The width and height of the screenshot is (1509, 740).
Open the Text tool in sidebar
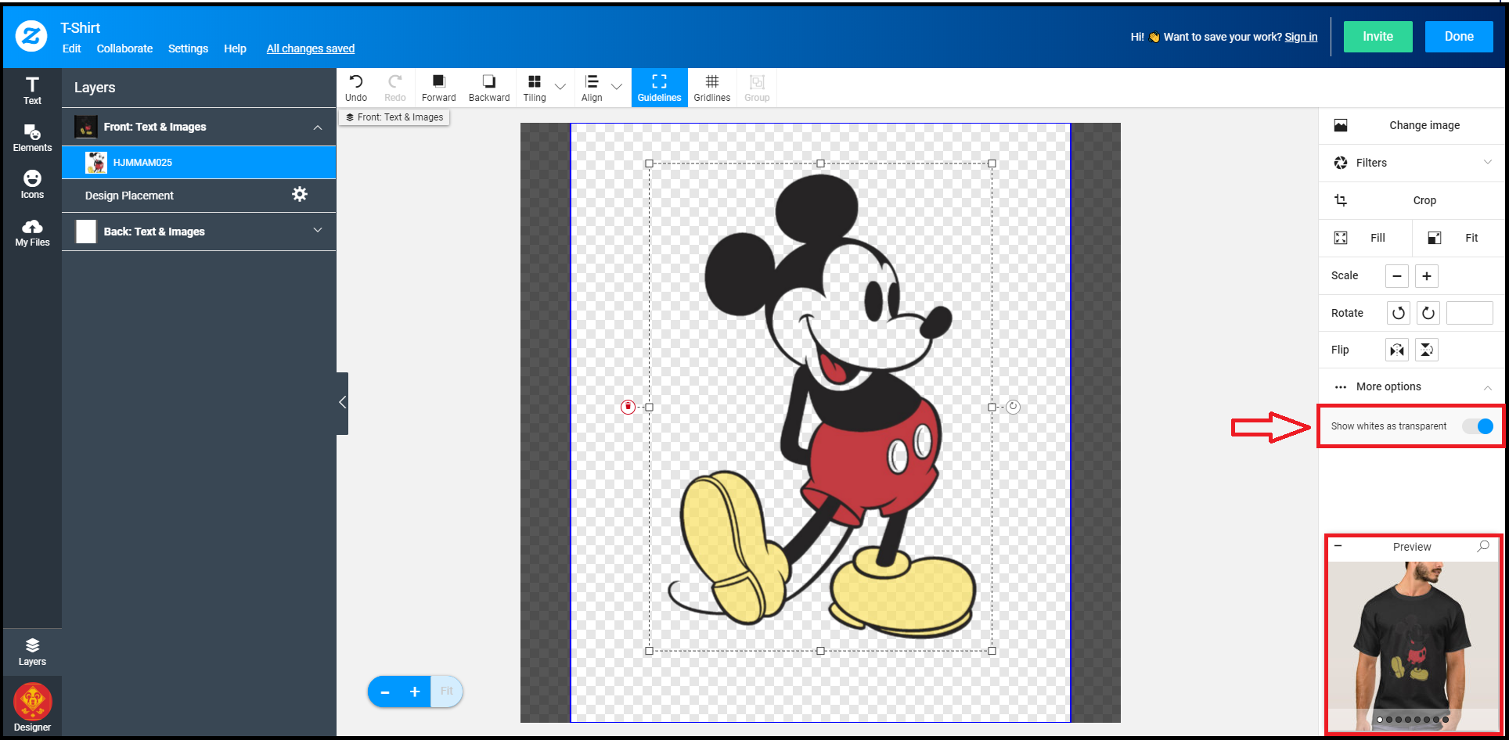click(x=32, y=90)
